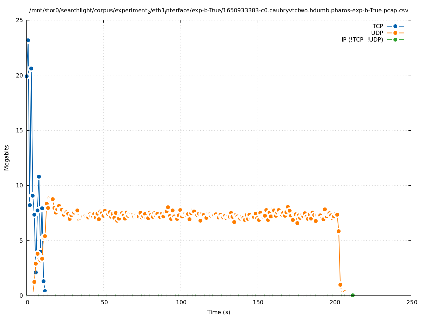422x317 pixels.
Task: Click the 25 tick label on y-axis
Action: coord(20,20)
